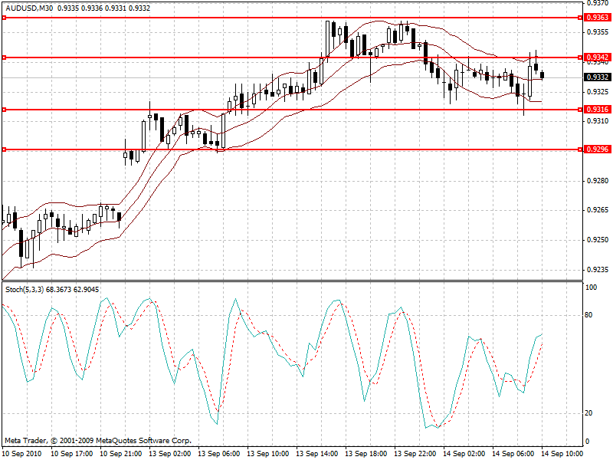Click the 0.9296 red price label
This screenshot has width=613, height=460.
[x=597, y=149]
